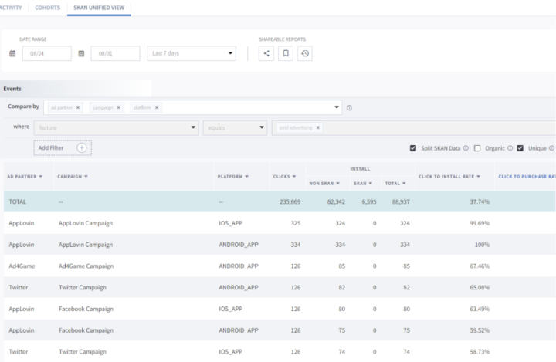Expand the 'equals' operator dropdown
This screenshot has width=556, height=362.
pyautogui.click(x=234, y=127)
